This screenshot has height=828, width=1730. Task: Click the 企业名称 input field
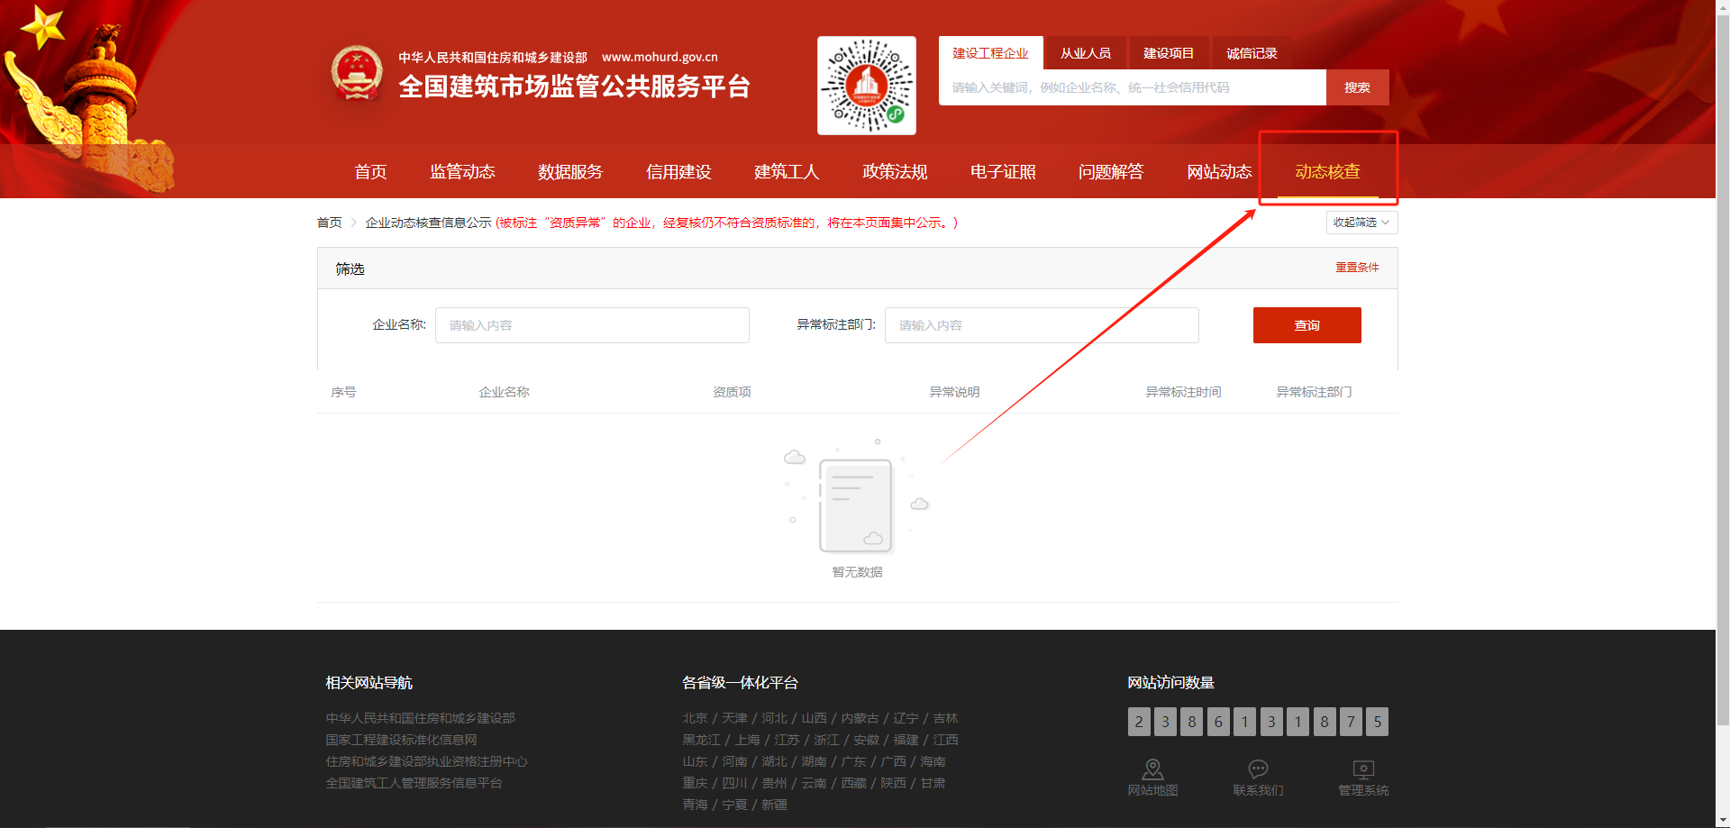click(x=592, y=325)
